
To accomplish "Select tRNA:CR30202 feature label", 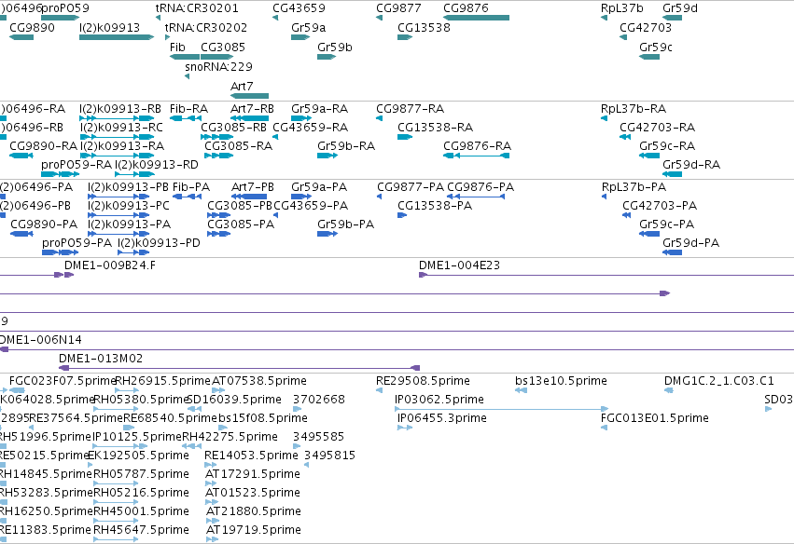I will click(x=206, y=27).
